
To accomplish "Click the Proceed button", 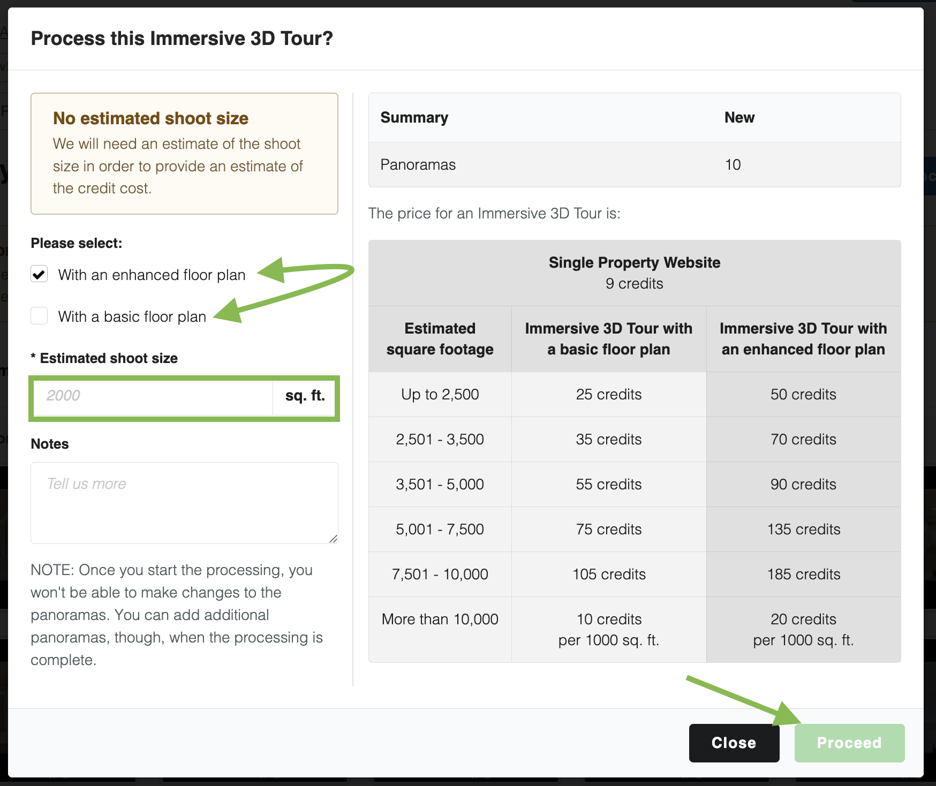I will (x=849, y=743).
